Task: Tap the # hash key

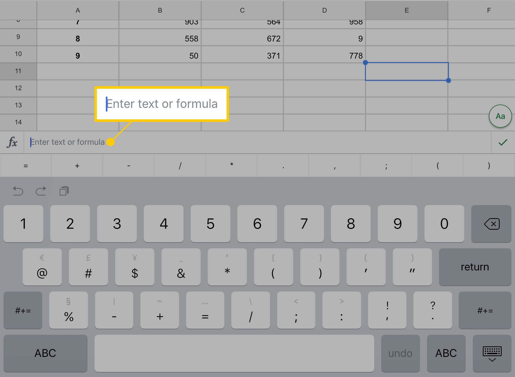Action: point(89,267)
